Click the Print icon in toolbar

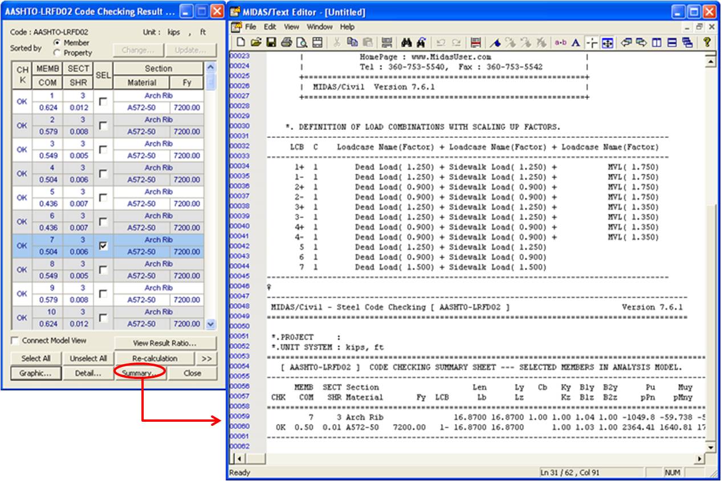point(286,43)
